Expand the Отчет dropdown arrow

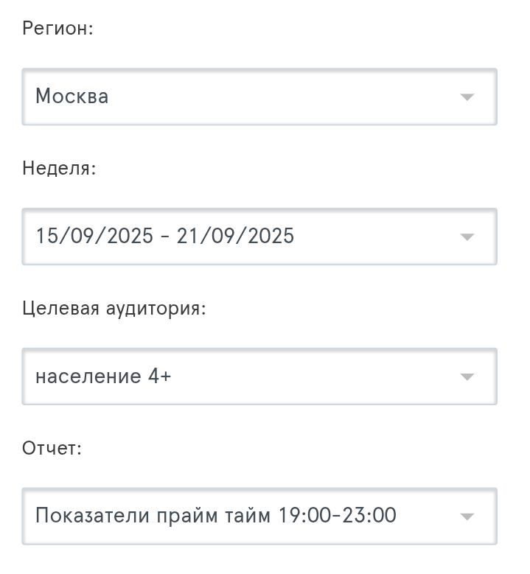(x=466, y=517)
